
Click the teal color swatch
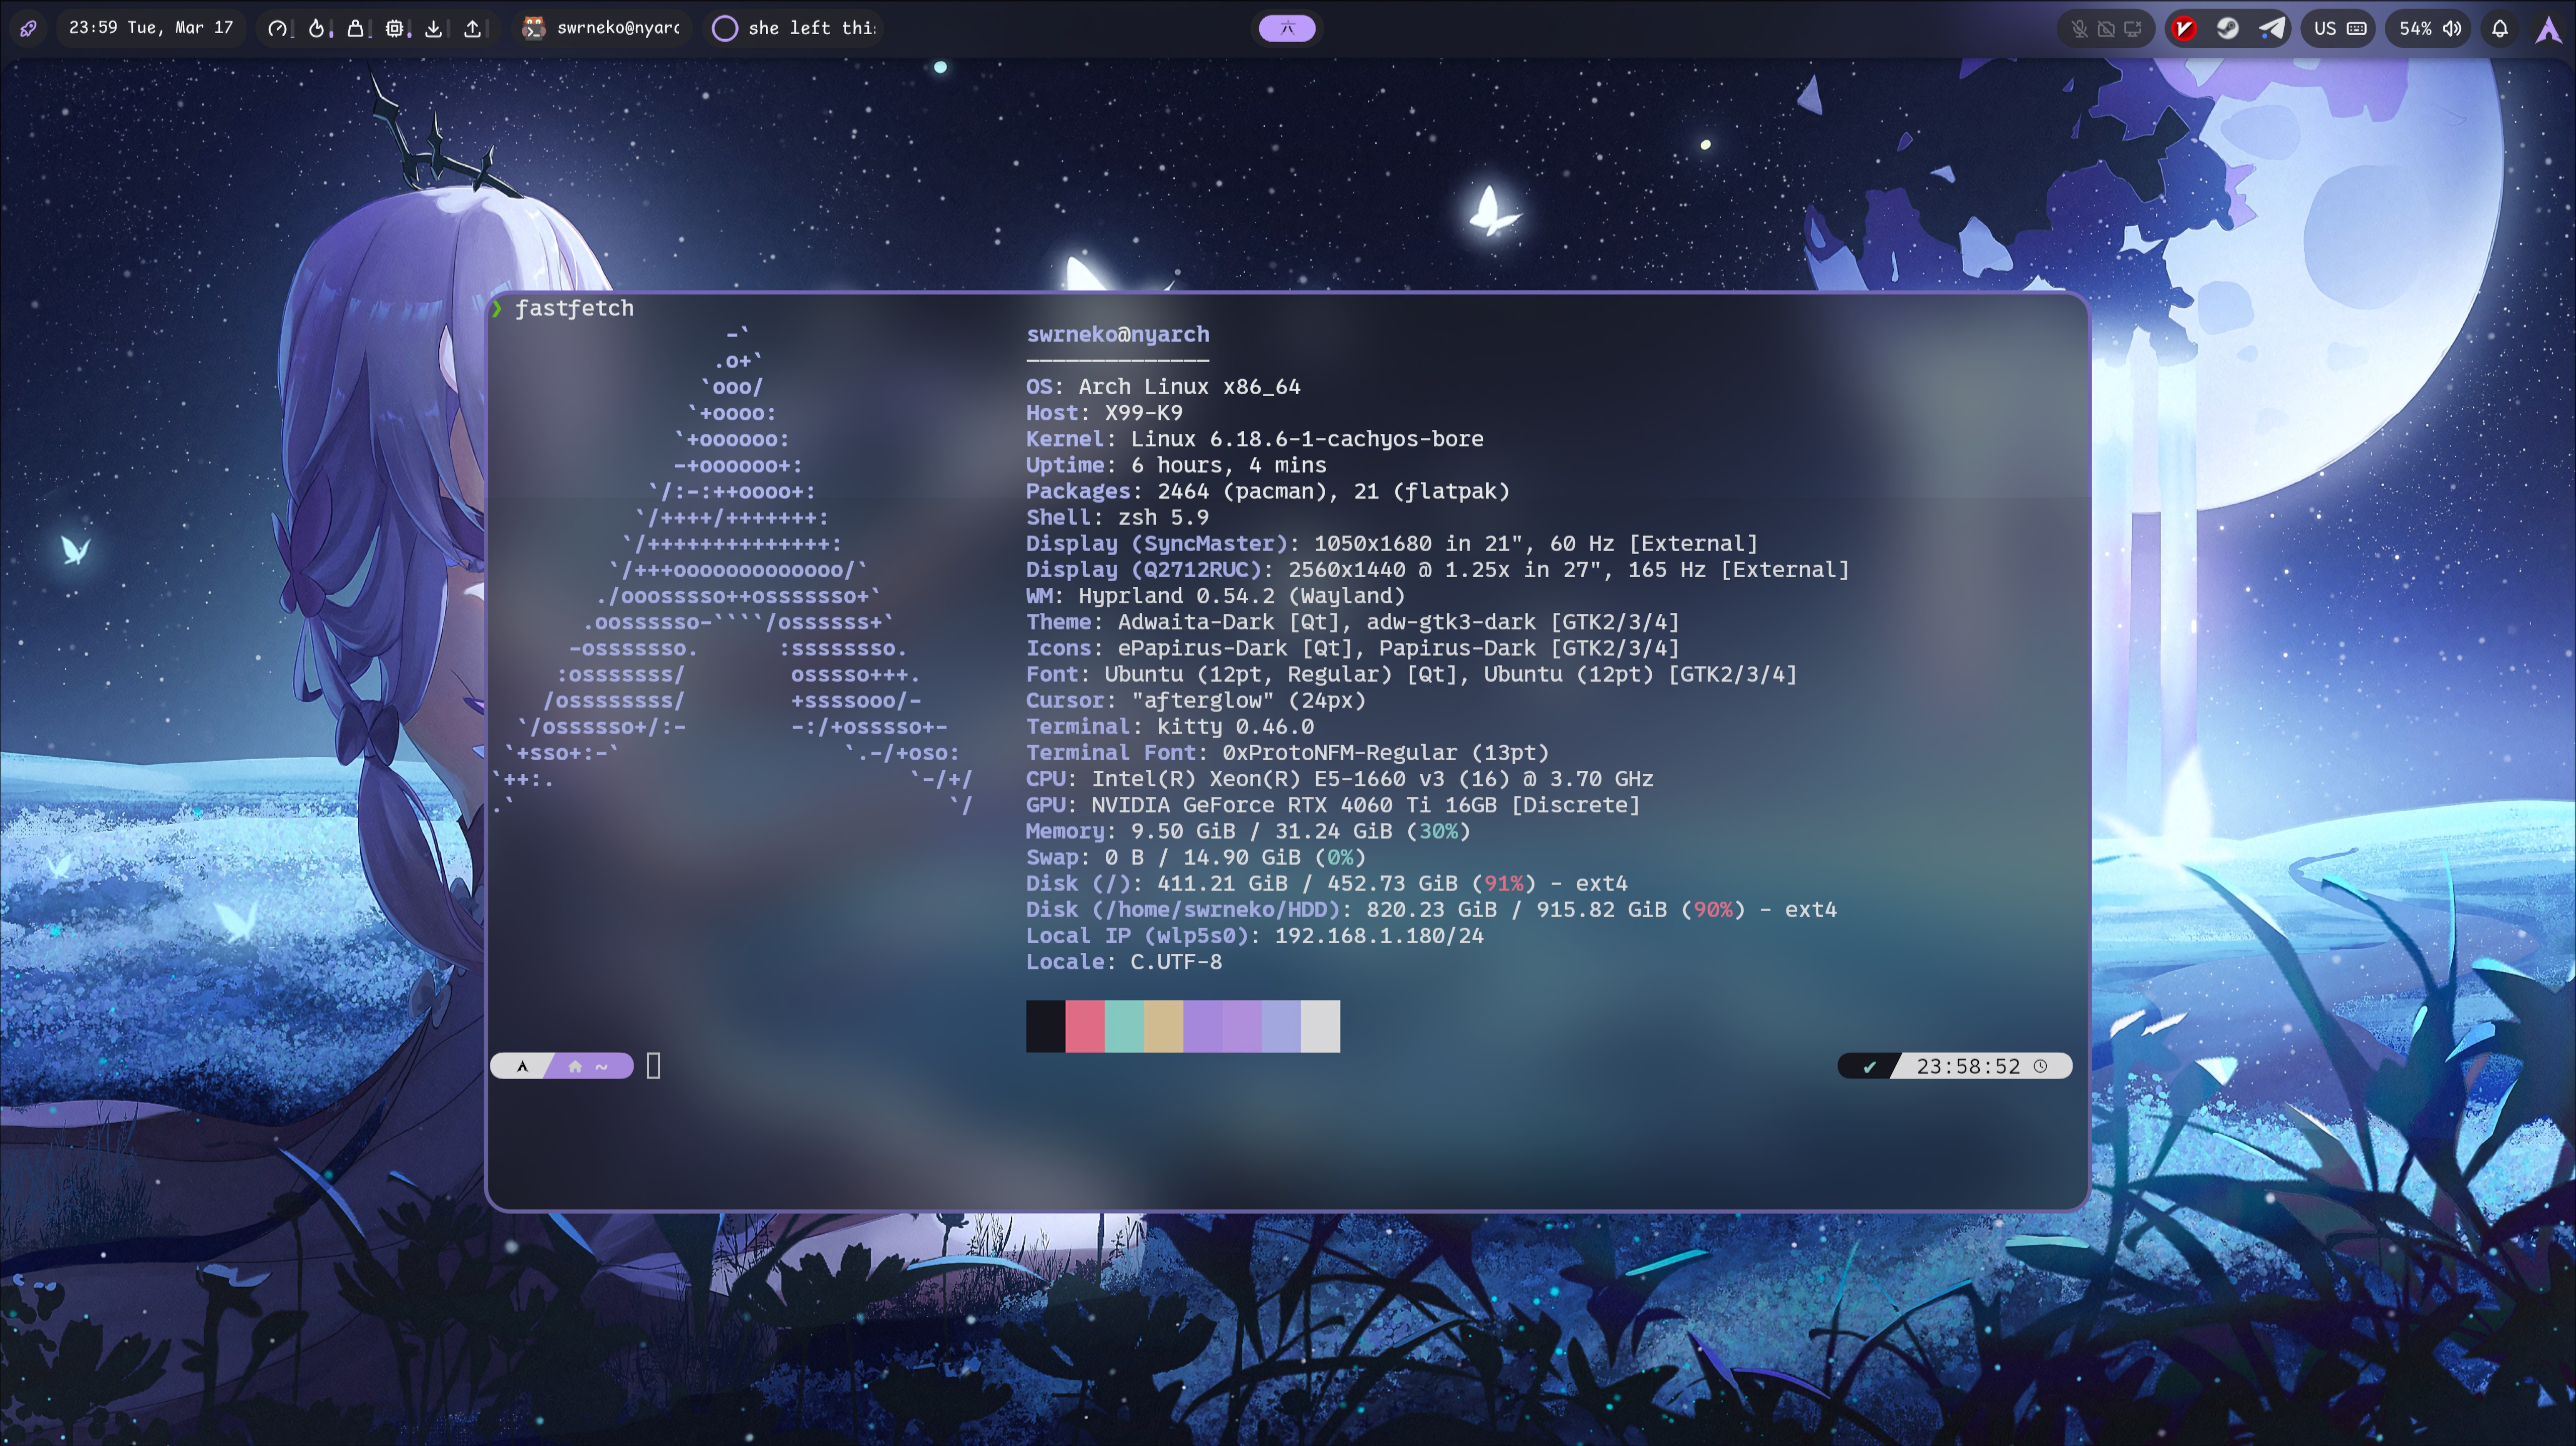(x=1124, y=1026)
